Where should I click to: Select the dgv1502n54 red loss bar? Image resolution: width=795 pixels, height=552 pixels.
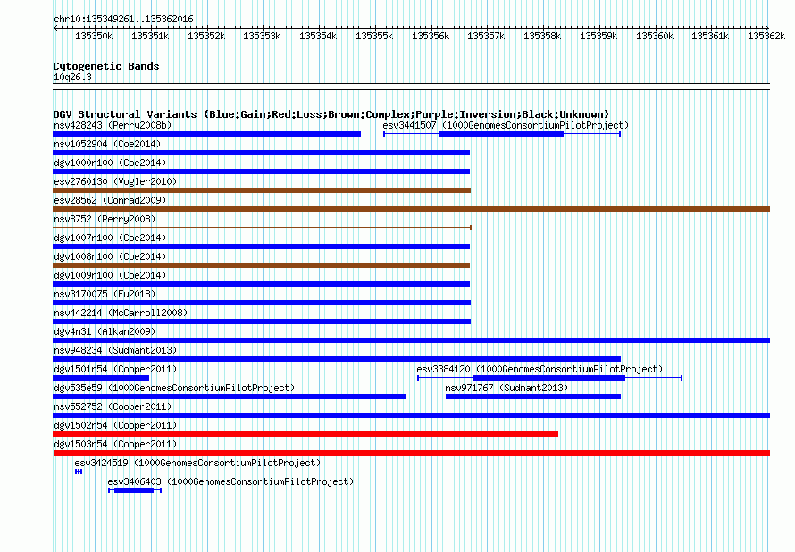tap(305, 434)
